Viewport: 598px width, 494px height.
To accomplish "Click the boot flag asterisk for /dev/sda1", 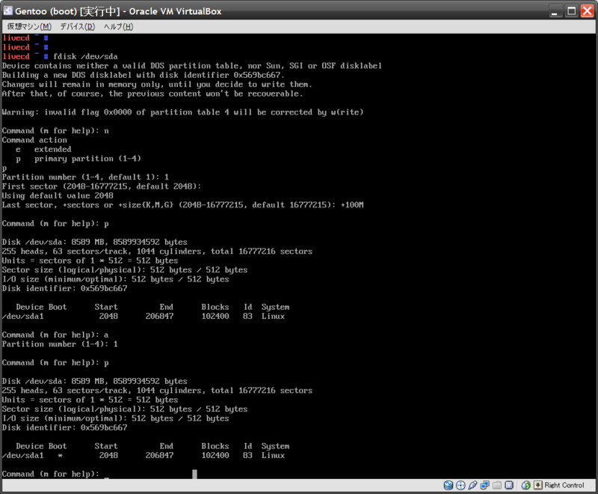I will (60, 455).
